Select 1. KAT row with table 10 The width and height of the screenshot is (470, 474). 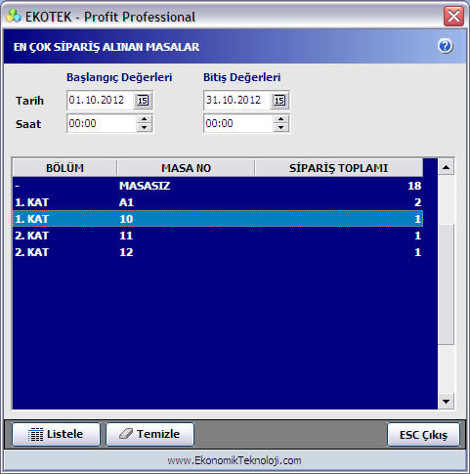coord(218,219)
